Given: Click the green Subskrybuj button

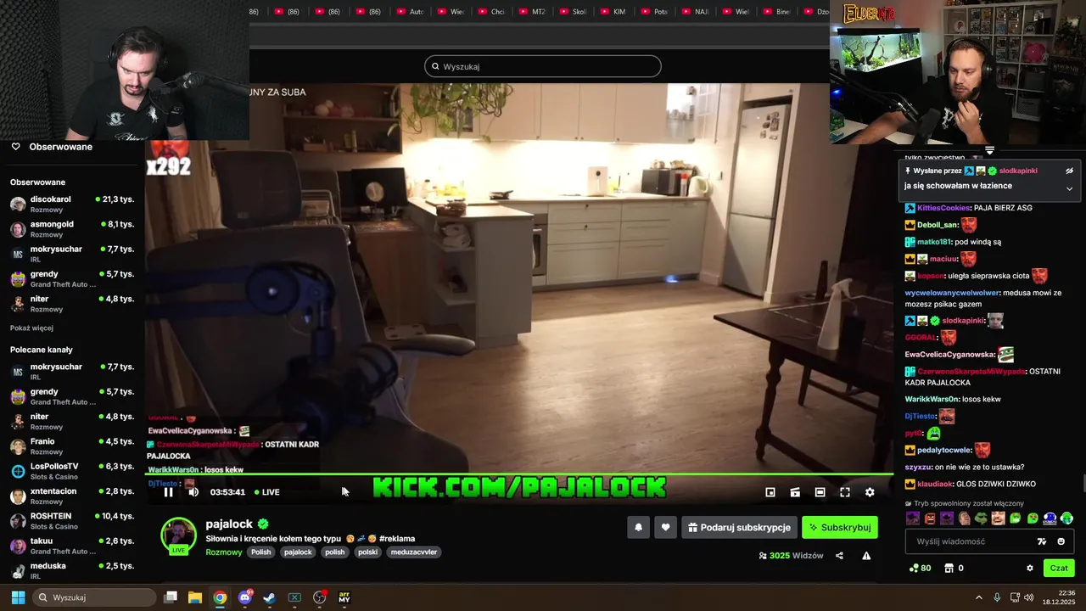Looking at the screenshot, I should point(840,527).
